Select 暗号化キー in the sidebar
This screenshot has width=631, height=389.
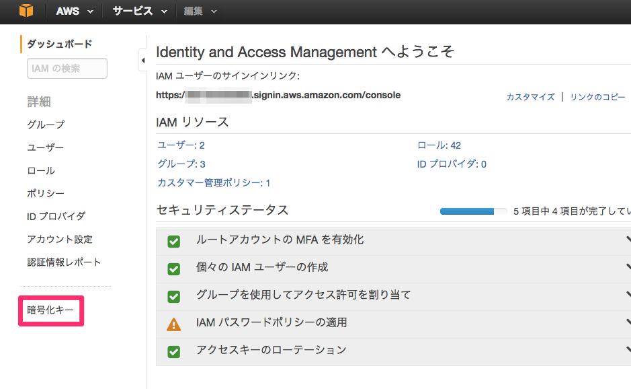(50, 310)
